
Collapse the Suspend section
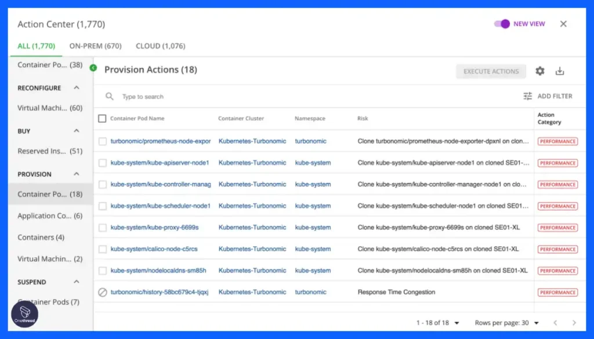(77, 282)
